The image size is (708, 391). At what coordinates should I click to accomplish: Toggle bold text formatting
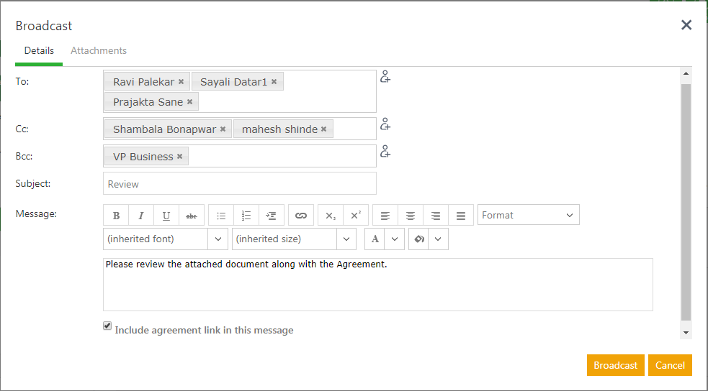[x=117, y=216]
